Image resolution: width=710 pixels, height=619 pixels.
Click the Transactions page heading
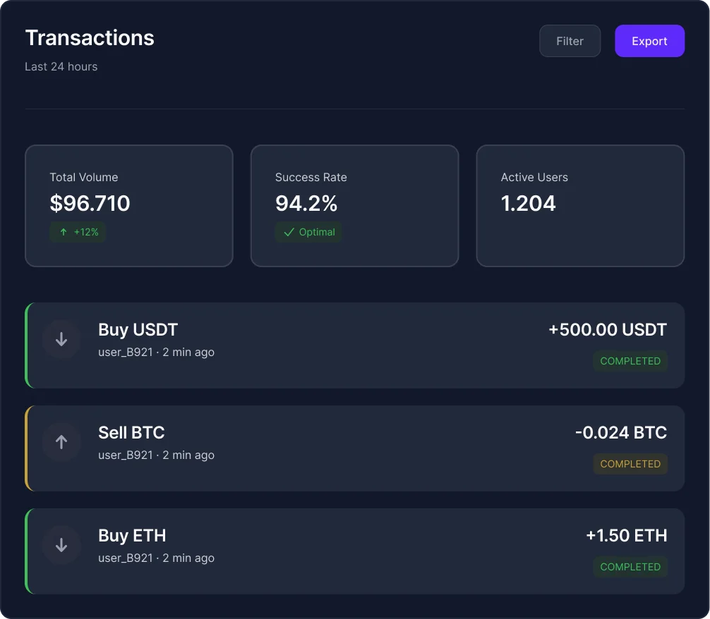tap(90, 38)
